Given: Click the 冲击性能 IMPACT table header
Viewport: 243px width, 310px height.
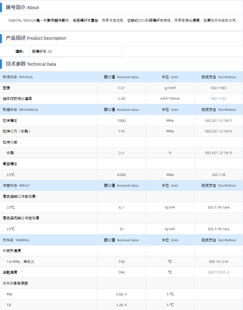Looking at the screenshot, I should coord(16,185).
